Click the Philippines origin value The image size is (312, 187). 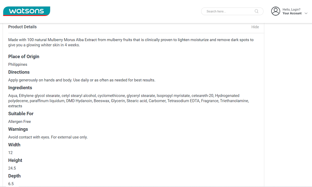[18, 65]
